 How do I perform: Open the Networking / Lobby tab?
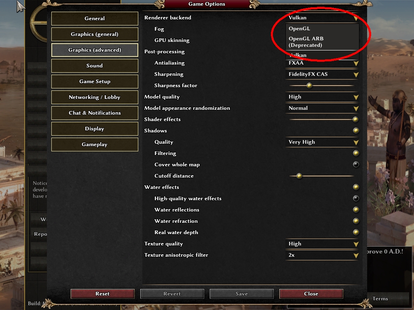click(x=95, y=97)
